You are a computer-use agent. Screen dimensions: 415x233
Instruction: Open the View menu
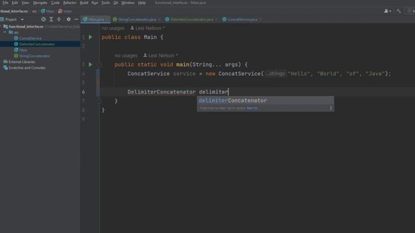point(25,3)
